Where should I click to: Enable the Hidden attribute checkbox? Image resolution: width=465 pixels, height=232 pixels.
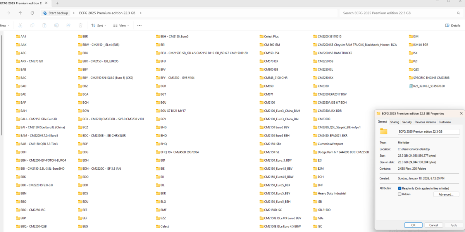[400, 194]
